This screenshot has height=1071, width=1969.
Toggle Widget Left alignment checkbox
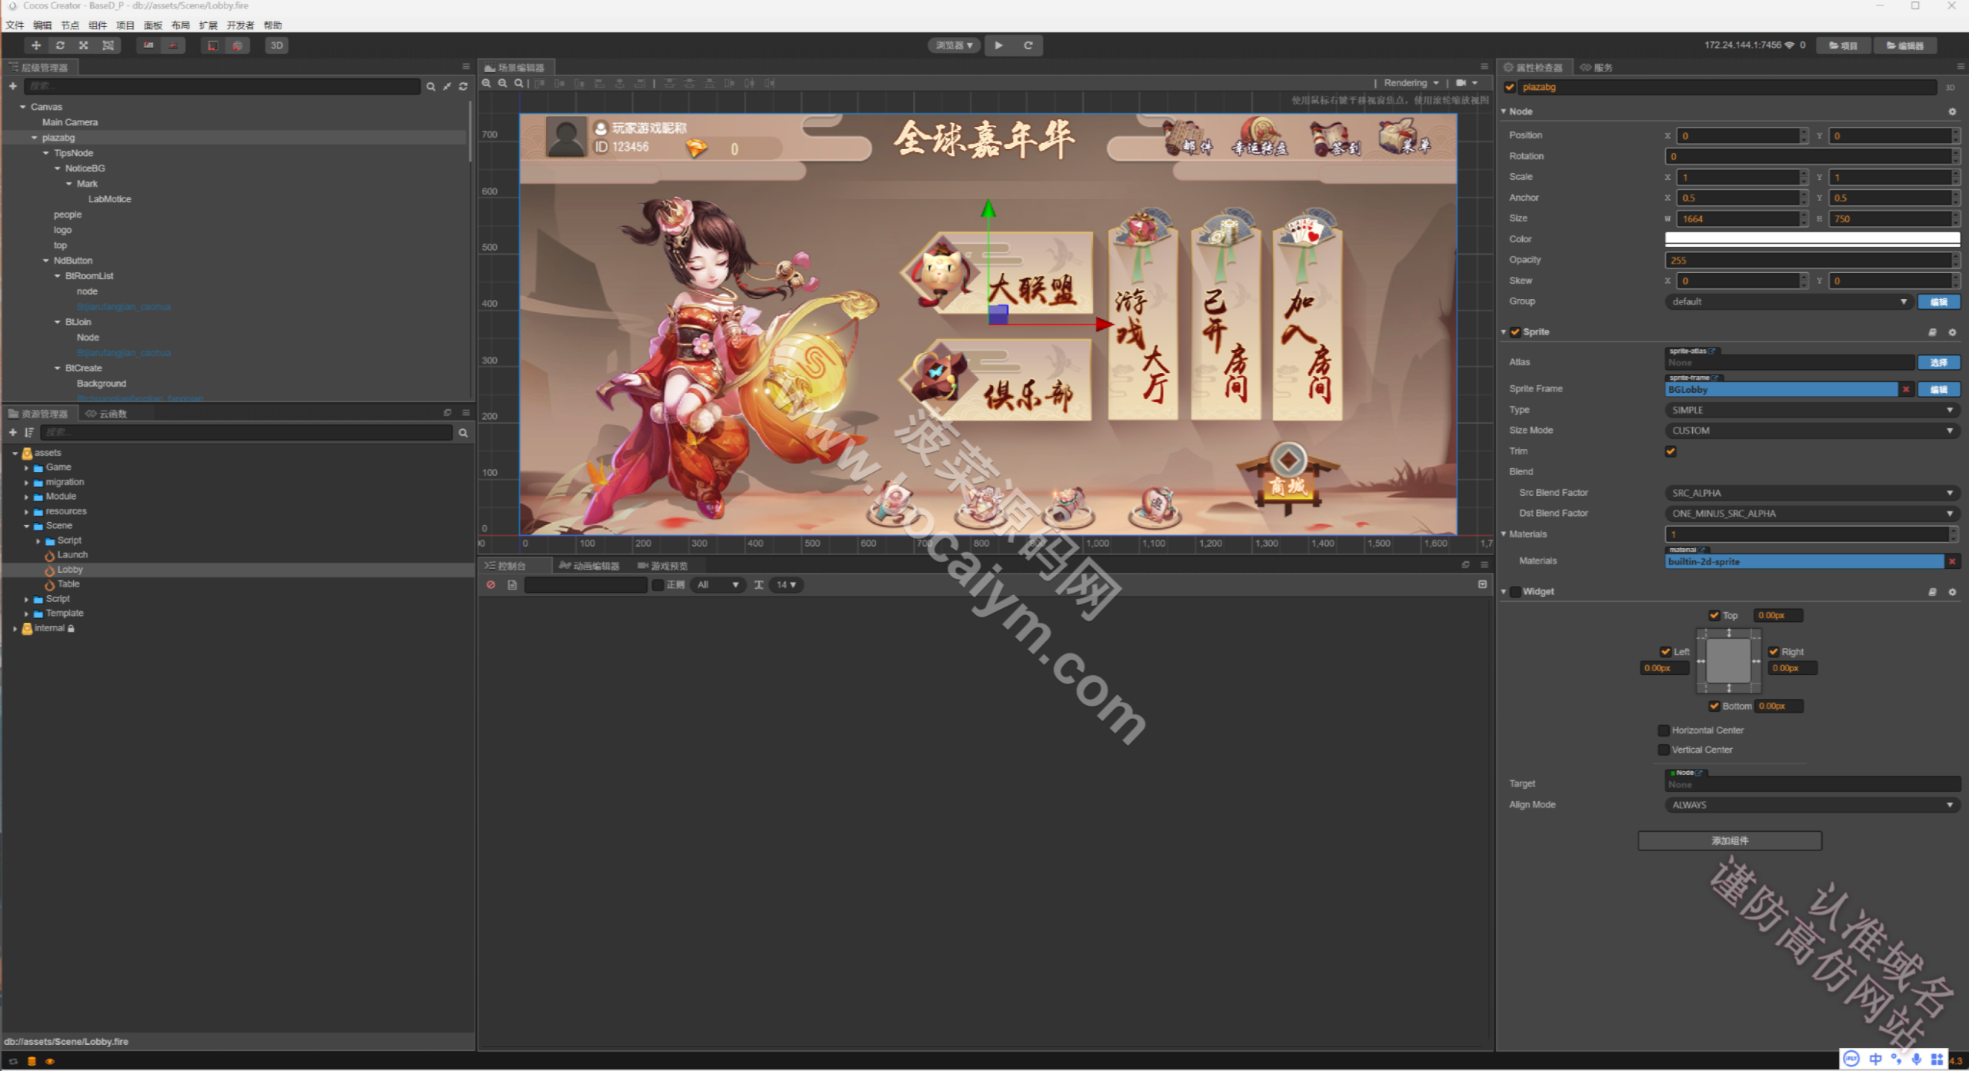[1666, 651]
